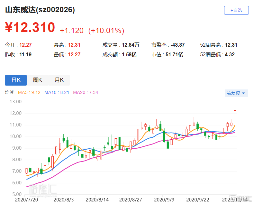Click the 2020/8/27 date axis label
254x204 pixels.
tap(131, 200)
